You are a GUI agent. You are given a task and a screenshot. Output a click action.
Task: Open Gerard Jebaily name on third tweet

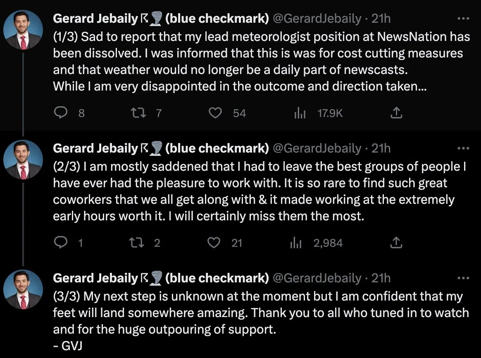pos(95,278)
